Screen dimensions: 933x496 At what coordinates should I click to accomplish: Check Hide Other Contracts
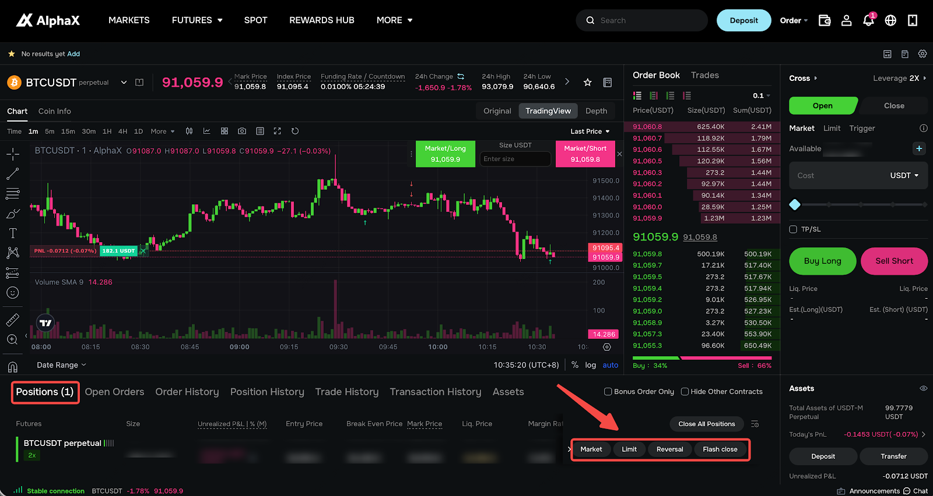click(685, 392)
